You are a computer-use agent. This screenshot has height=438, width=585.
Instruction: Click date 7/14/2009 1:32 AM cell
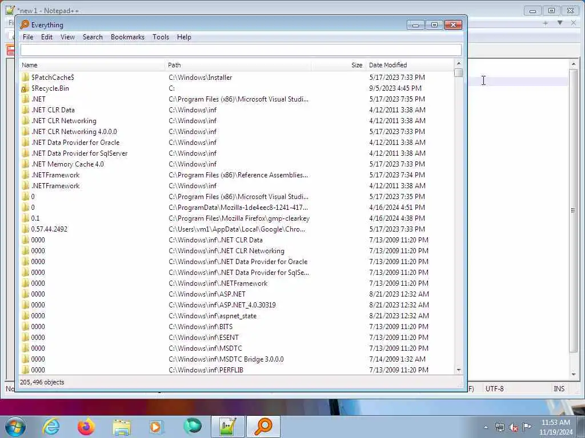397,359
